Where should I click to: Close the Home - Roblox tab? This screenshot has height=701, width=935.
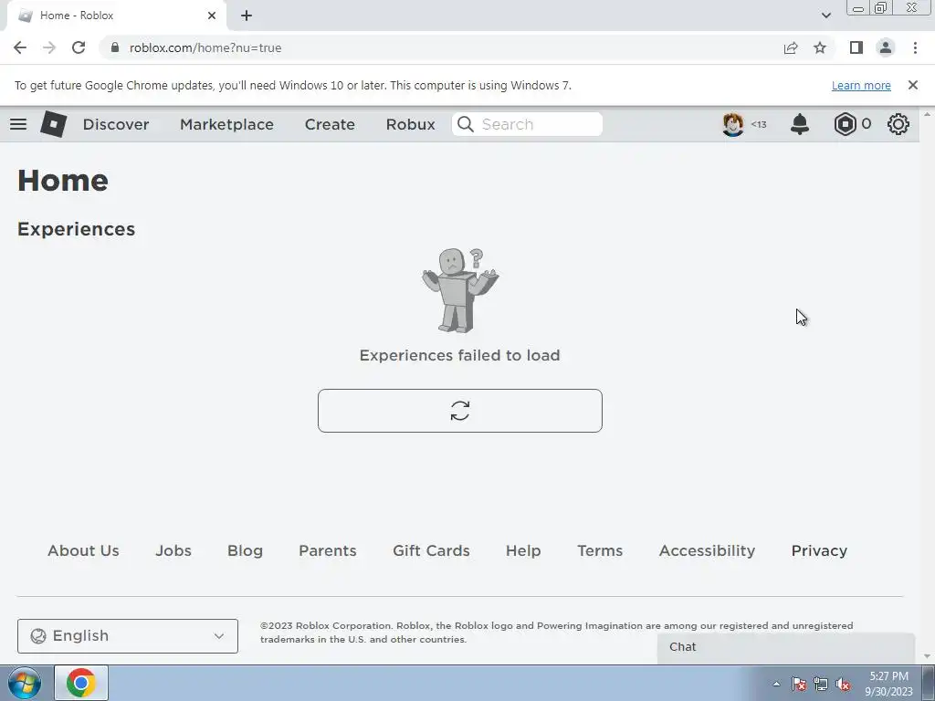(x=212, y=16)
